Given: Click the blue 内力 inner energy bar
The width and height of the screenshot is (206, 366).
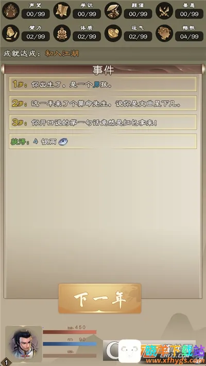Looking at the screenshot, I should pyautogui.click(x=70, y=344).
